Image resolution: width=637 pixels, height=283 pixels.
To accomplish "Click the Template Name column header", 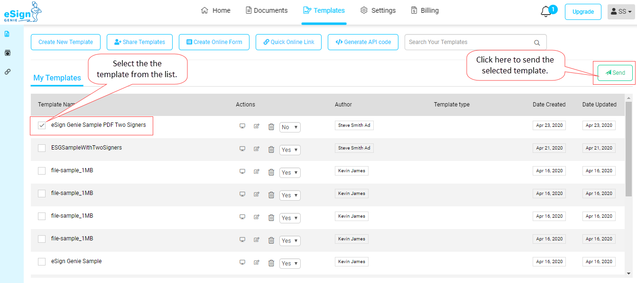I will pyautogui.click(x=57, y=105).
